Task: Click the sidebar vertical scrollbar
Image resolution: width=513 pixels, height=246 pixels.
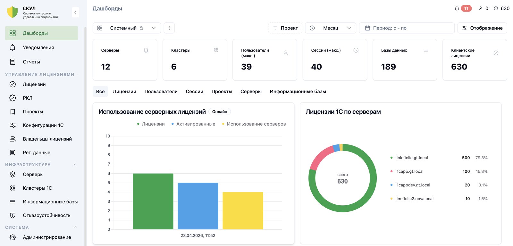Action: click(x=85, y=136)
